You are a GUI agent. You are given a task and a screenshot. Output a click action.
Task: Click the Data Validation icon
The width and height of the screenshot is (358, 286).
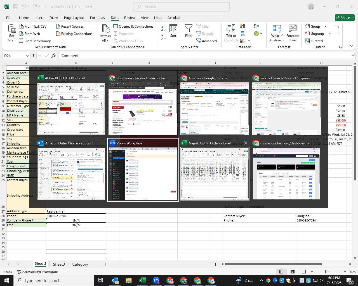(x=242, y=41)
